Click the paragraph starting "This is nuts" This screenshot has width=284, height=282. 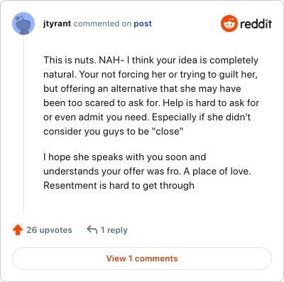tap(151, 95)
